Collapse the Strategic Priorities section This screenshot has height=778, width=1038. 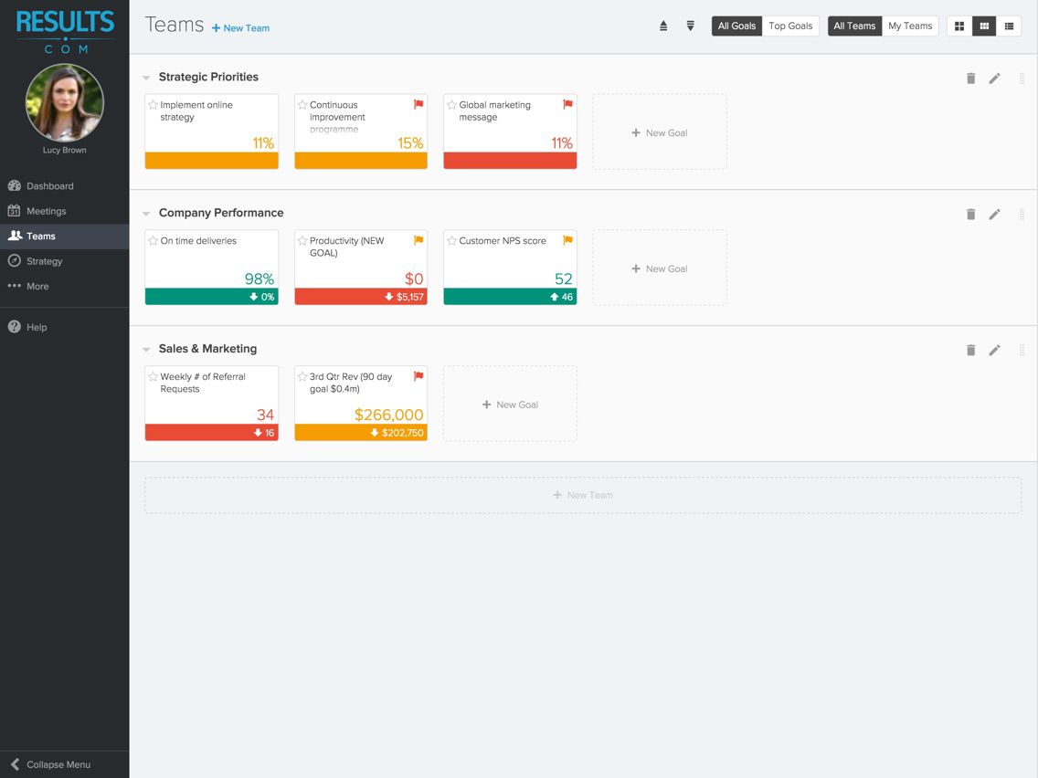point(146,78)
